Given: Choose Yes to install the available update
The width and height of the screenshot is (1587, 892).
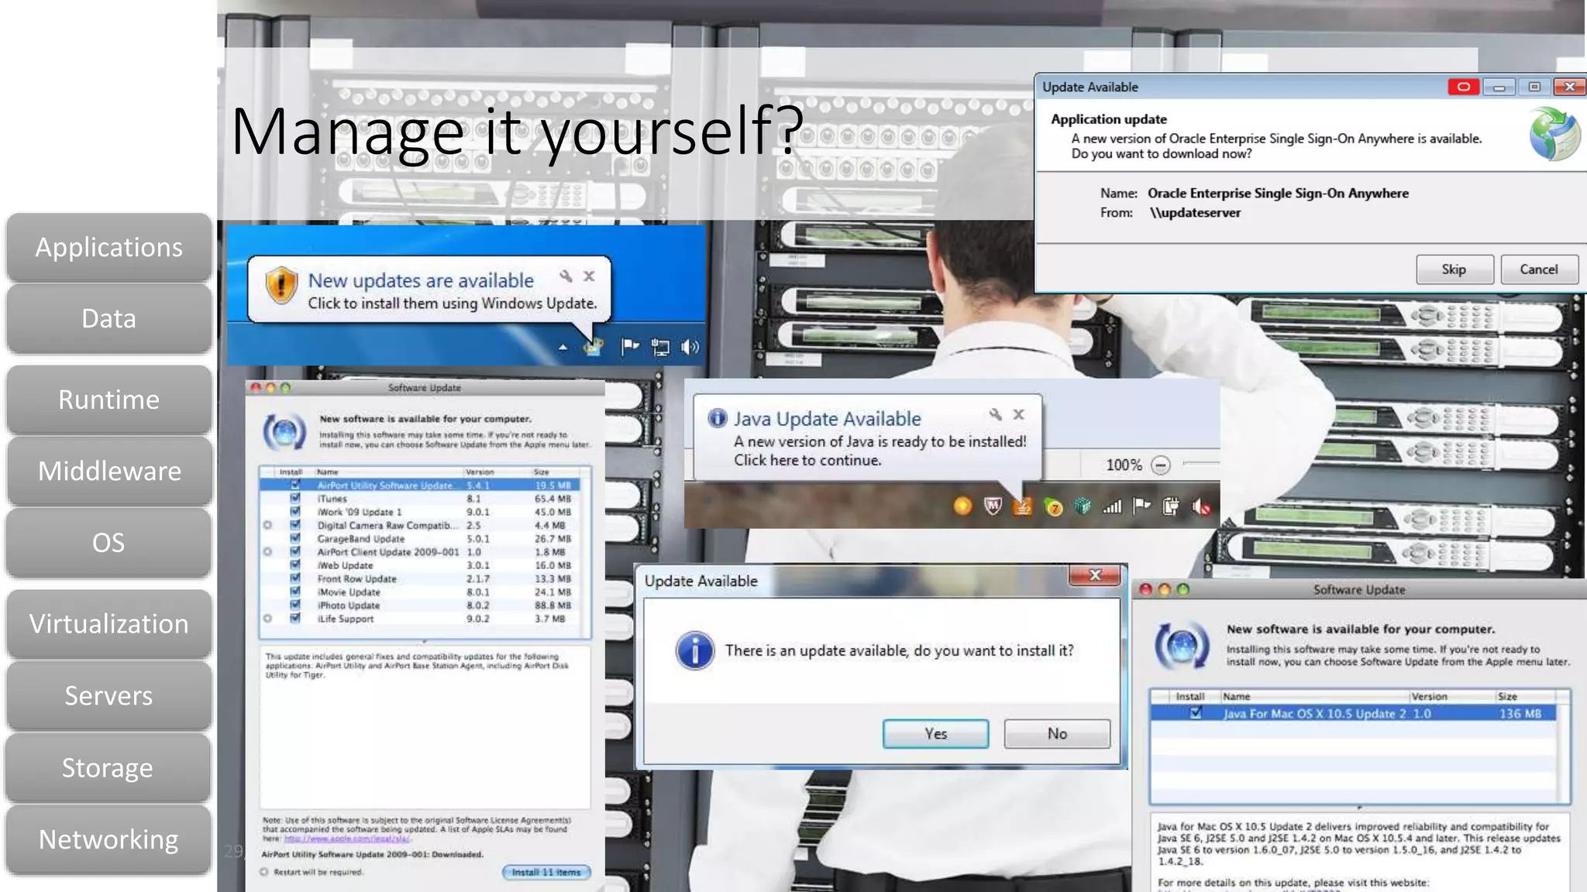Looking at the screenshot, I should 935,733.
